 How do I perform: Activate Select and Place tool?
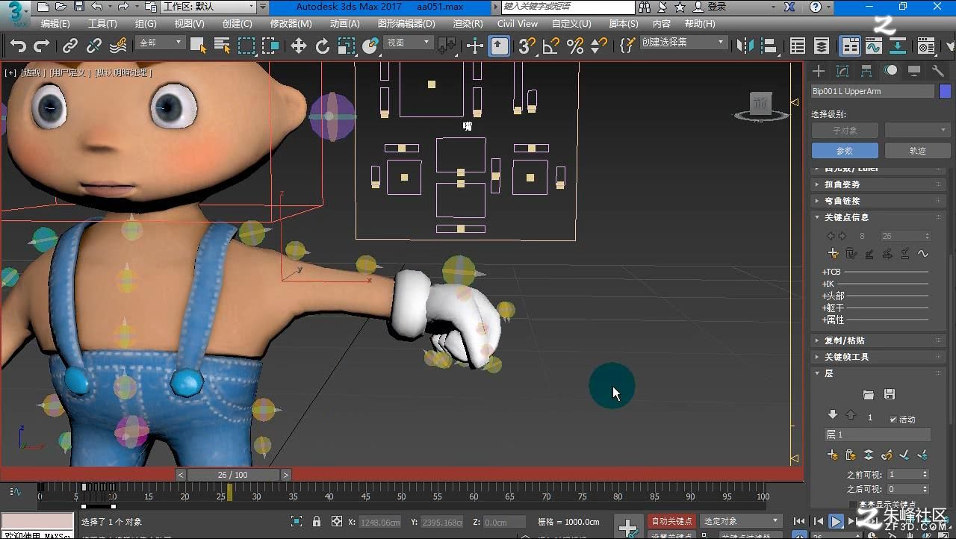pos(370,46)
